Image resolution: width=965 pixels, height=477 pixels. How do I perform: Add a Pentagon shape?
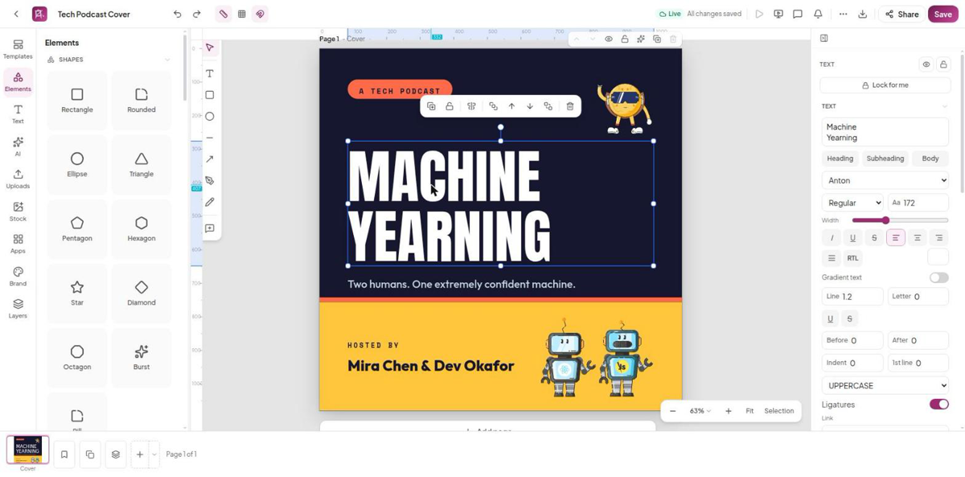click(77, 229)
